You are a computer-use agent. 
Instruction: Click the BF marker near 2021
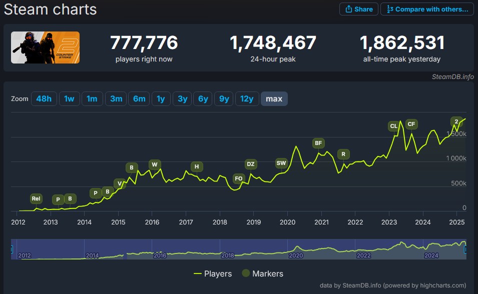coord(318,143)
